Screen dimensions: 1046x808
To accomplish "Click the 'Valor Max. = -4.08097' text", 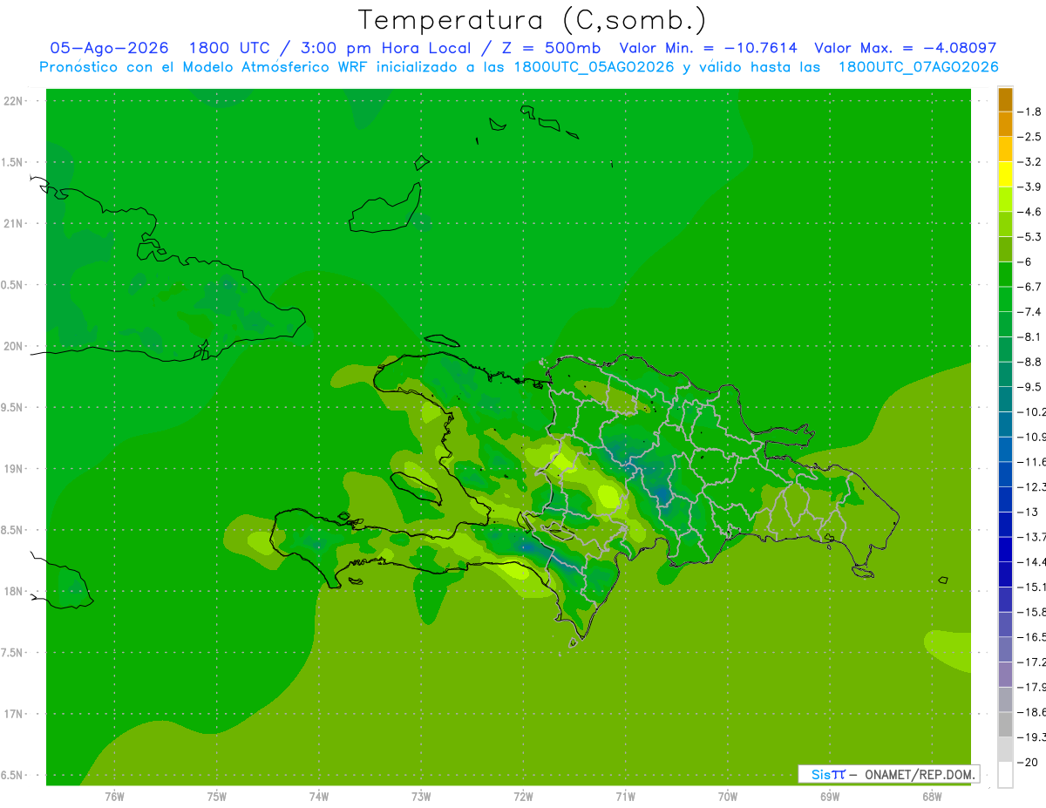I will click(905, 48).
